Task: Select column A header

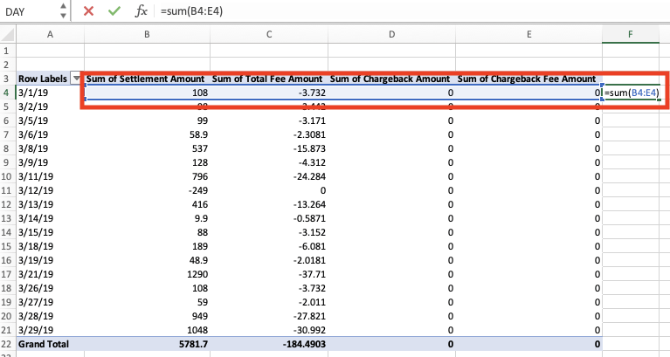Action: point(50,35)
